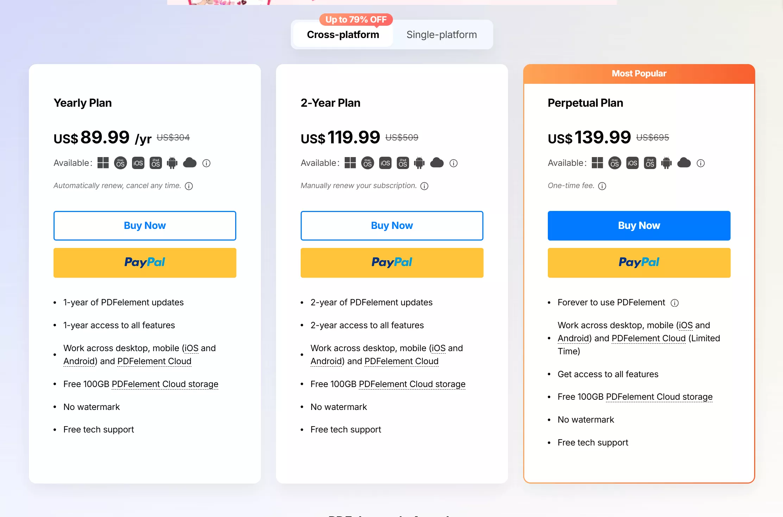Click the iPadOS icon in 2-Year Plan

pos(403,163)
